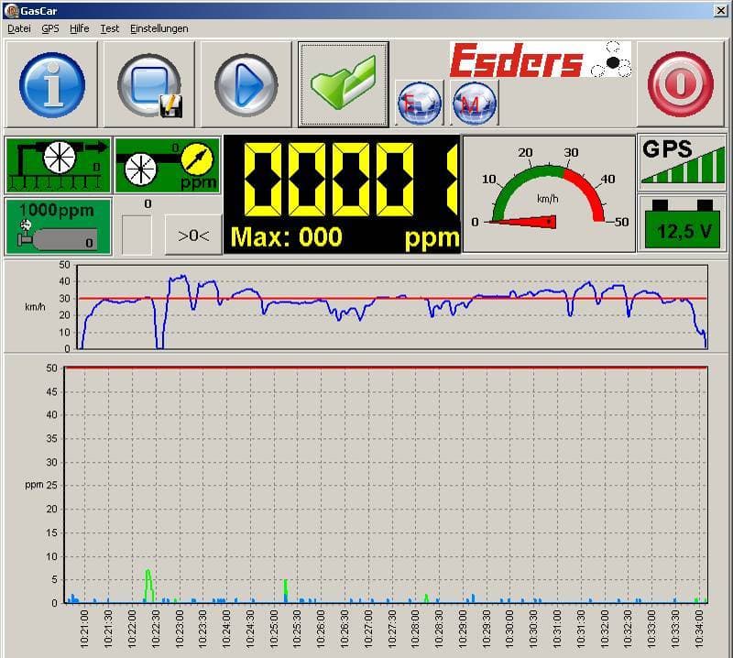This screenshot has width=733, height=658.
Task: Click the stop and save recording button
Action: 148,83
